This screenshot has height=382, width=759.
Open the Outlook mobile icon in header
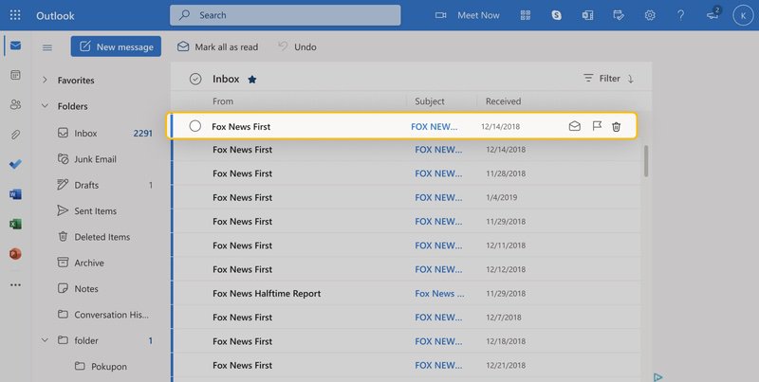[x=587, y=15]
